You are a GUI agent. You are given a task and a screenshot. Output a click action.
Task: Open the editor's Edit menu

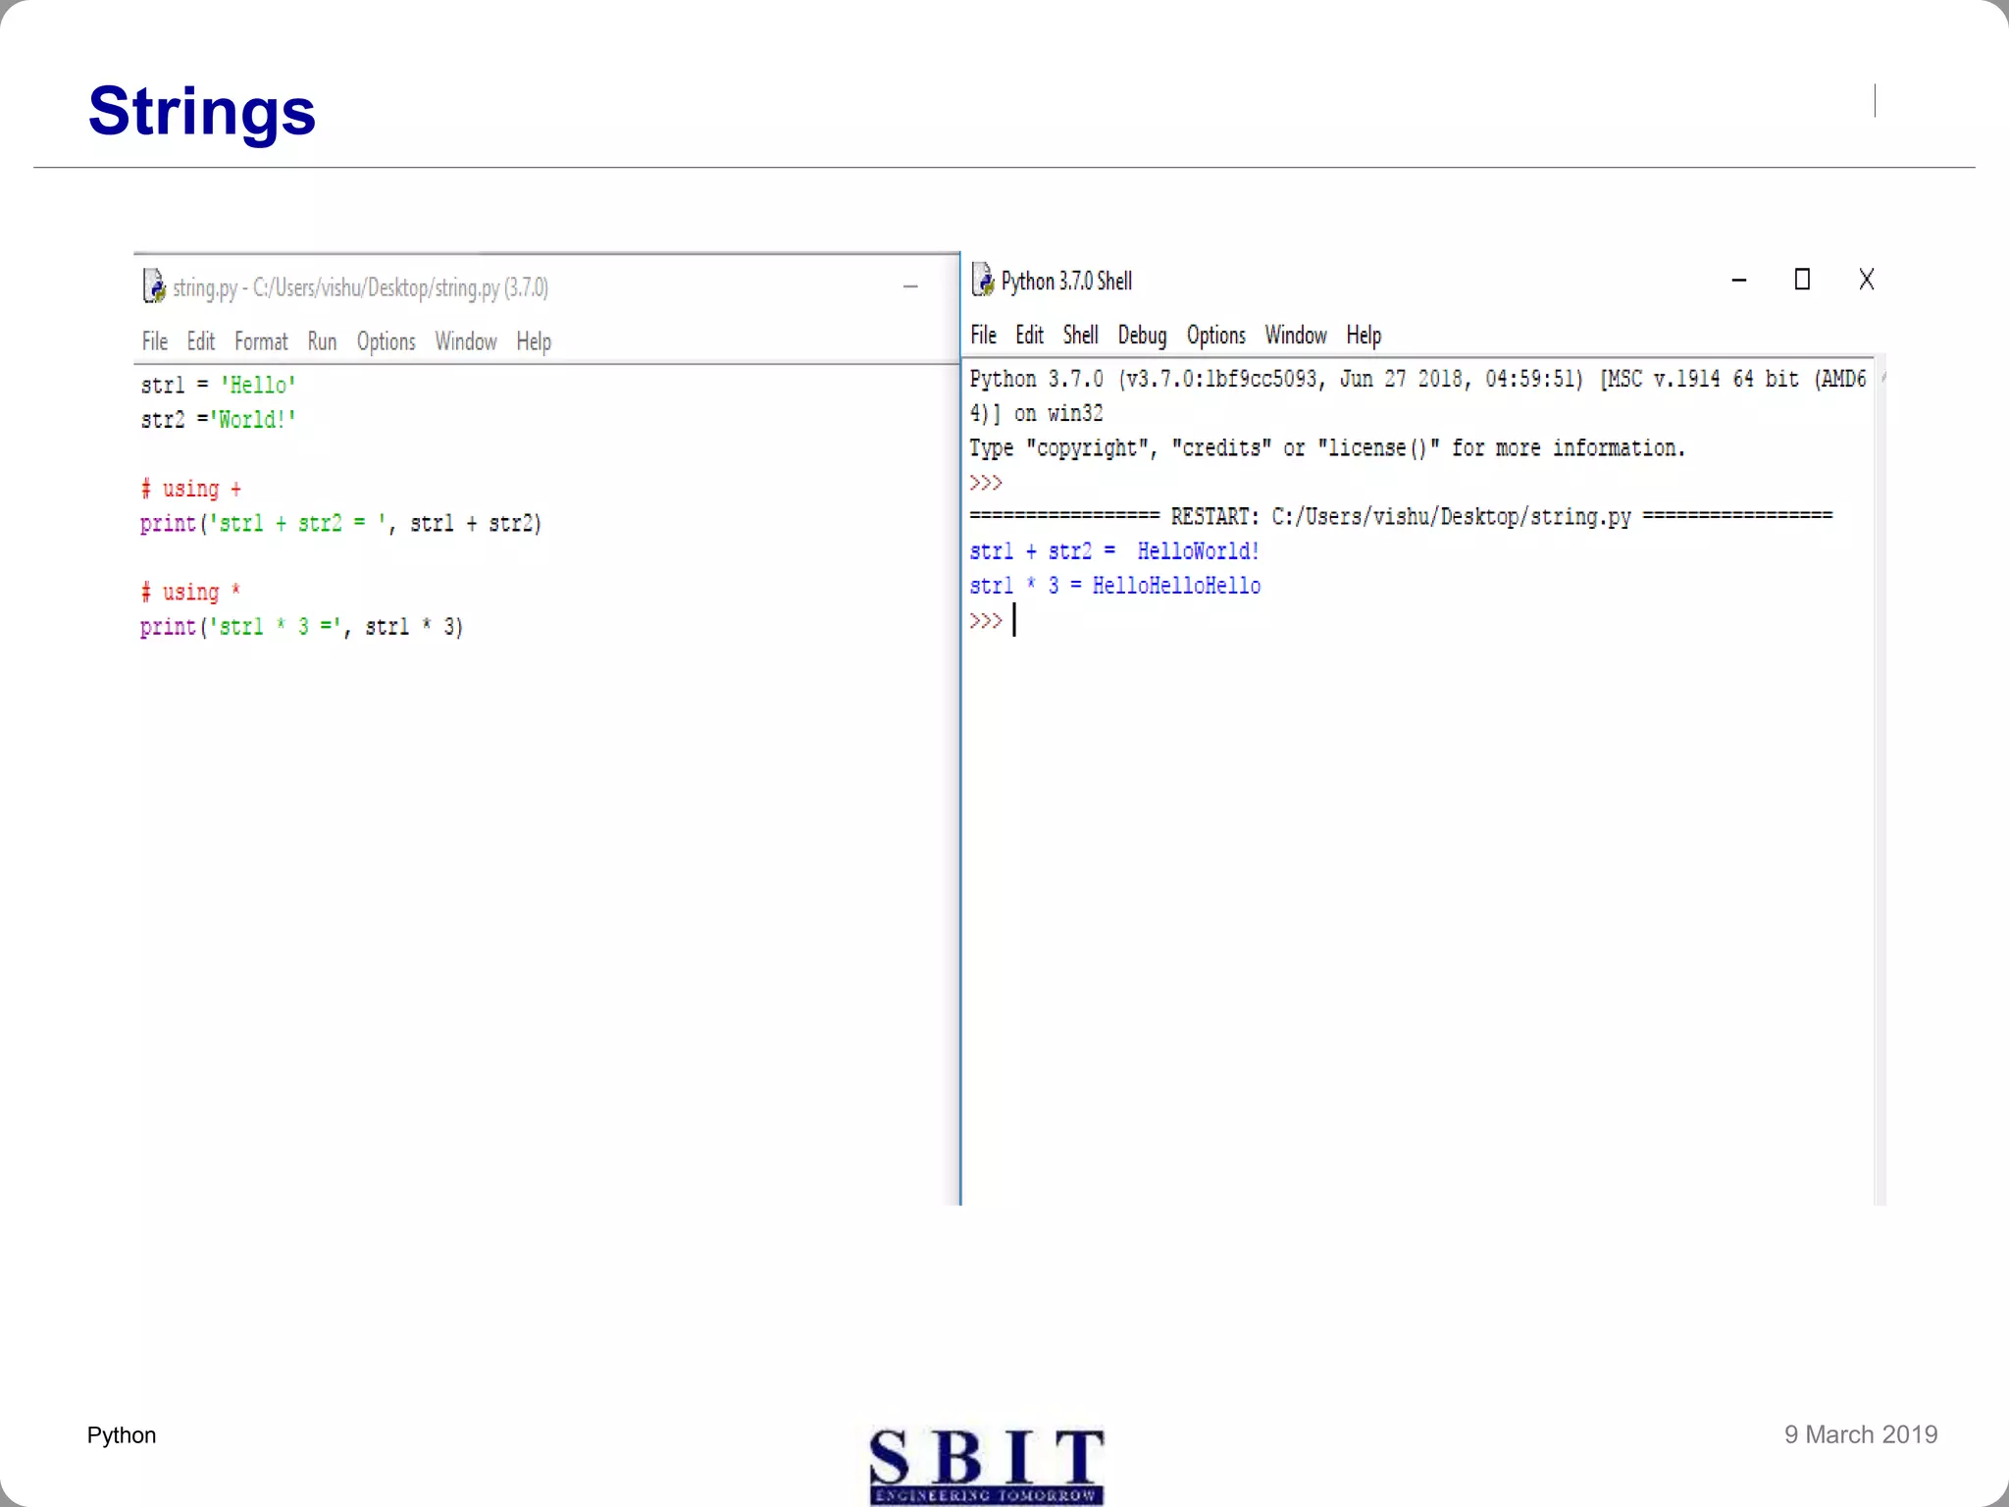point(200,341)
